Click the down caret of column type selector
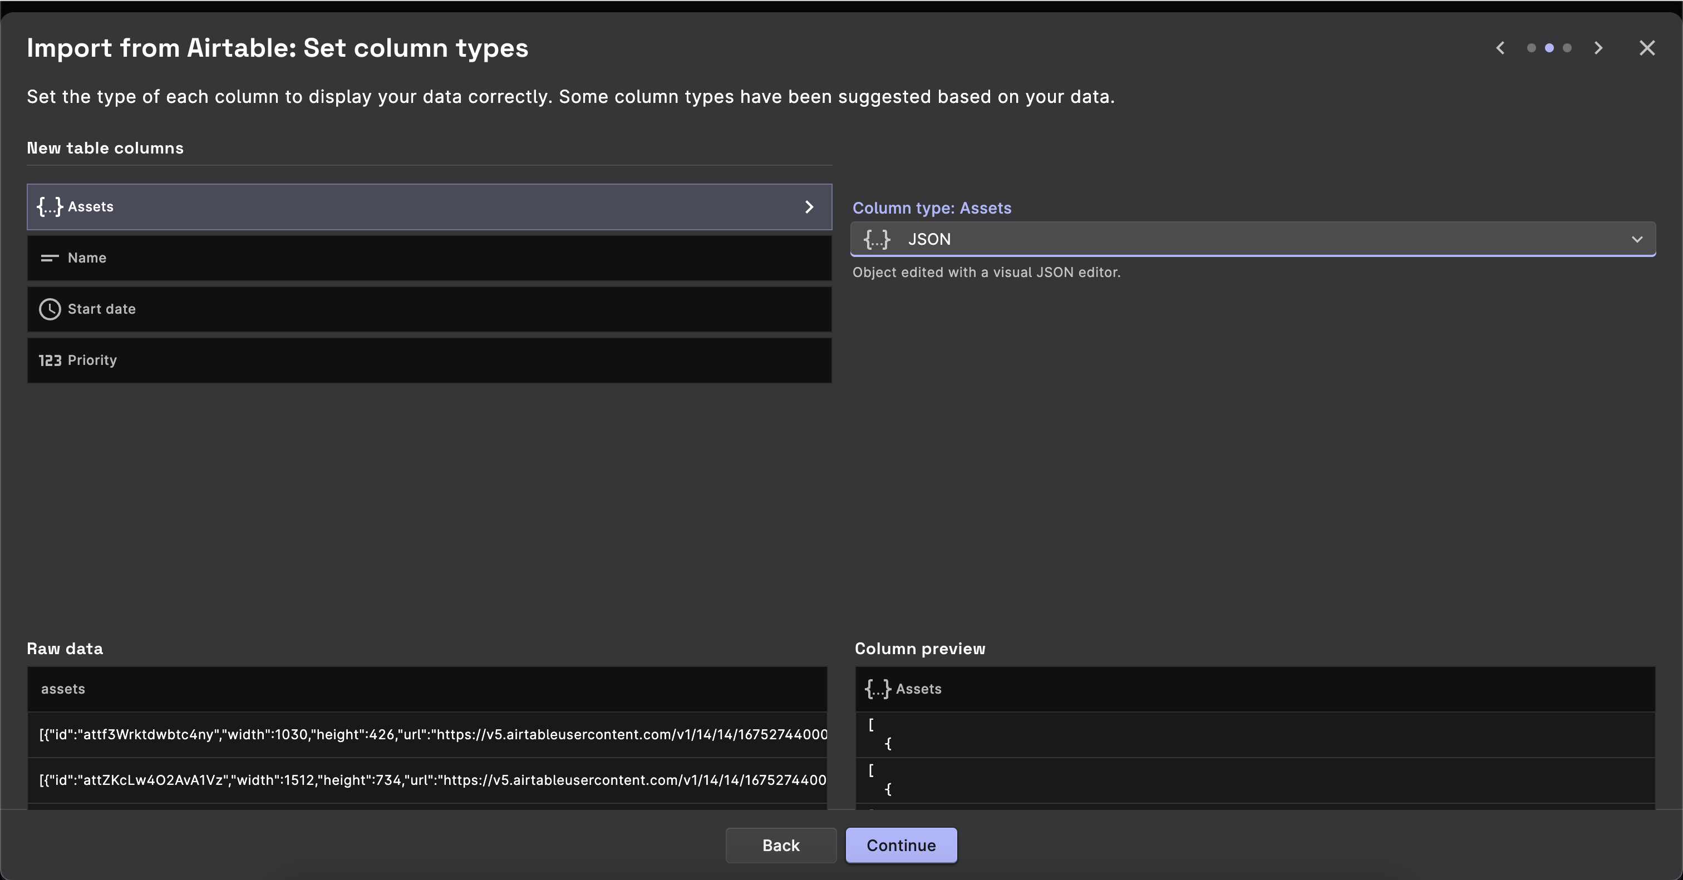The height and width of the screenshot is (880, 1683). (1637, 239)
